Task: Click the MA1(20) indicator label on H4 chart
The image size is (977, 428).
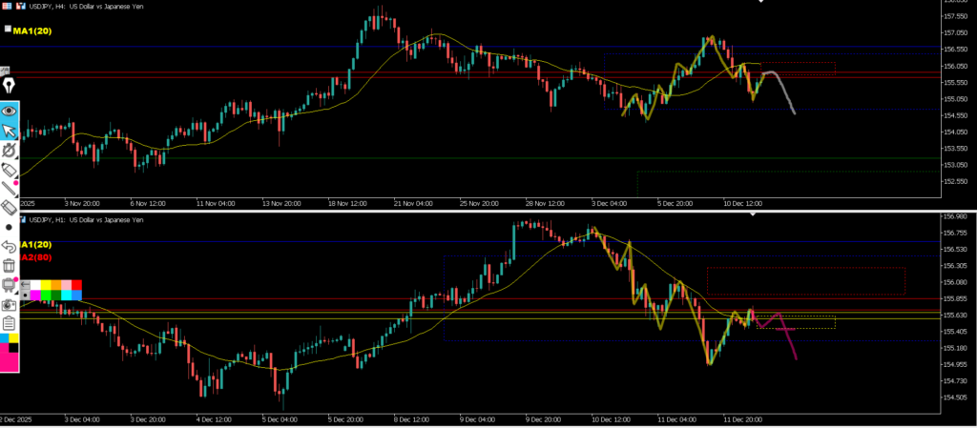Action: (31, 31)
